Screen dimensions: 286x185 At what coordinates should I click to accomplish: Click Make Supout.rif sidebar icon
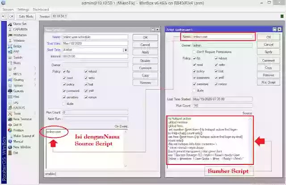(x=10, y=136)
